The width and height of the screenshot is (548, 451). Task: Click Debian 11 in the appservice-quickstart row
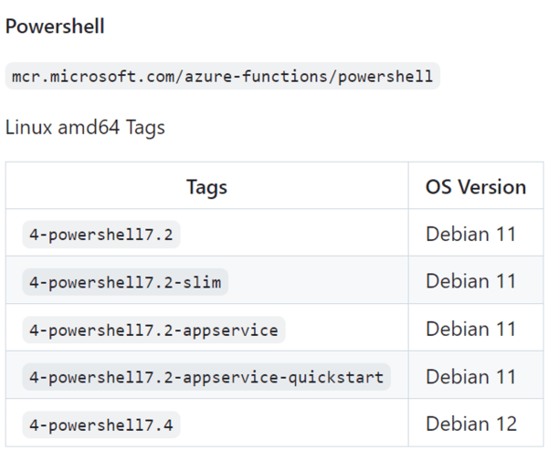coord(470,377)
